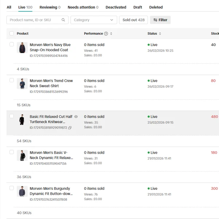219x219 pixels.
Task: Click filter sliders icon
Action: [155, 20]
